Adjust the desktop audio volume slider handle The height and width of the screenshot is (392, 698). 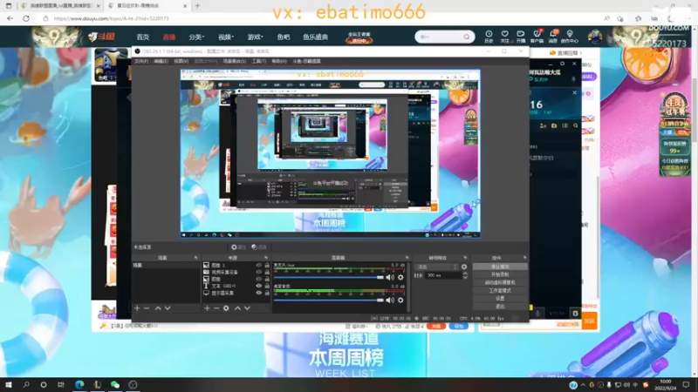pos(380,300)
